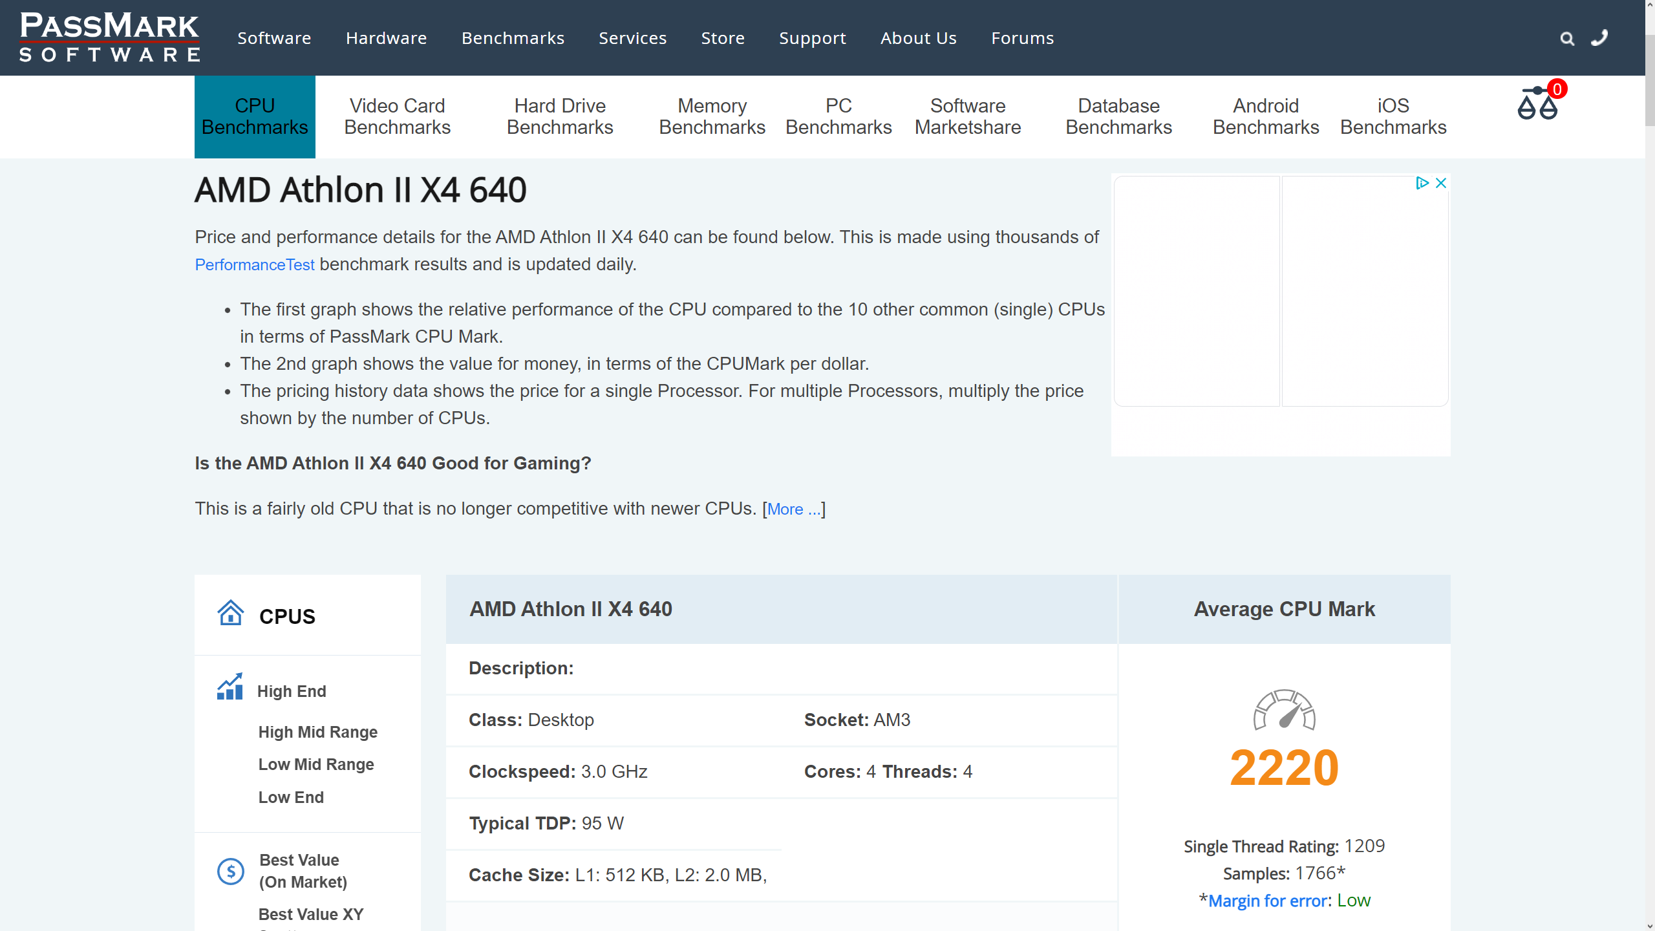1655x931 pixels.
Task: Close the advertisement with X icon
Action: [1441, 183]
